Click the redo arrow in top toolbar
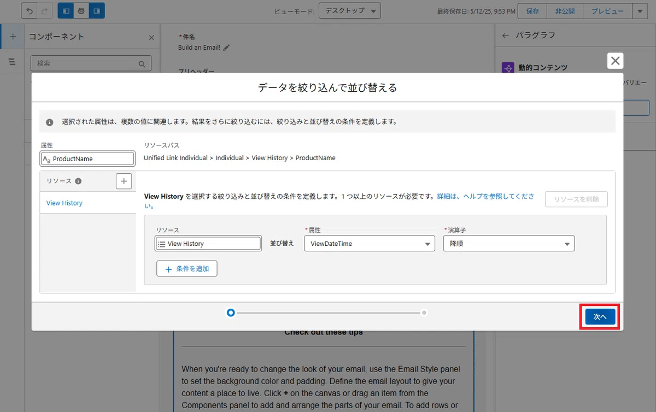Screen dimensions: 656x412 click(x=45, y=10)
